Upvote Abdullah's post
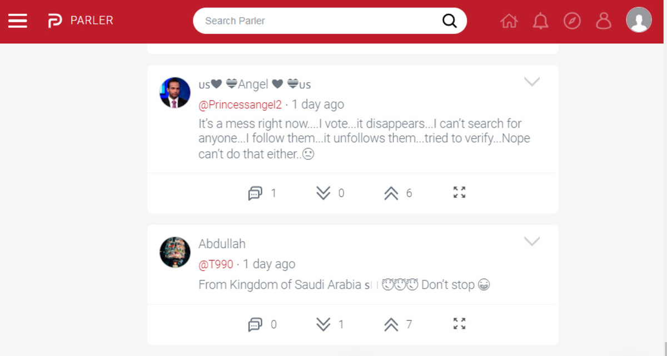 [x=391, y=324]
